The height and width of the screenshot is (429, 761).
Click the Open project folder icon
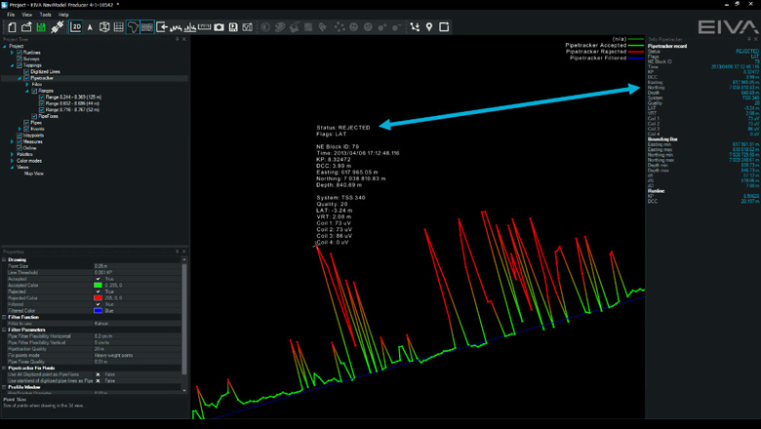(x=26, y=27)
